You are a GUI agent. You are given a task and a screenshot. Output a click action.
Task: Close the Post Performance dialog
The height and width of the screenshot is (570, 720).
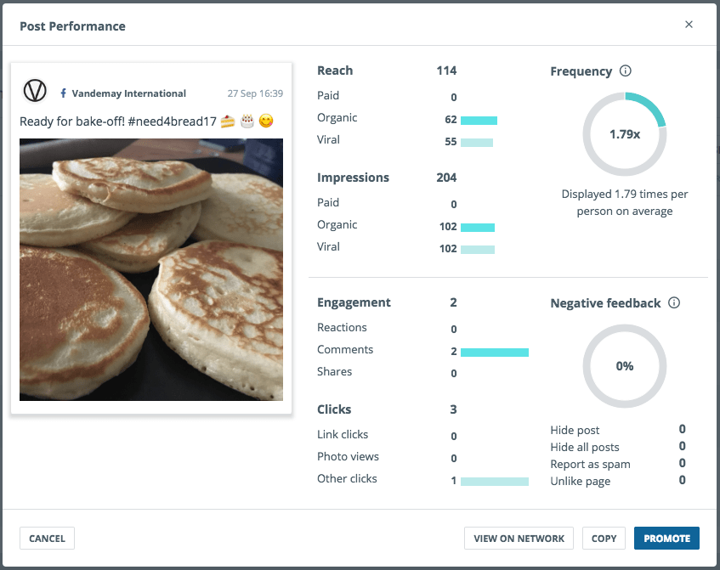pos(689,25)
